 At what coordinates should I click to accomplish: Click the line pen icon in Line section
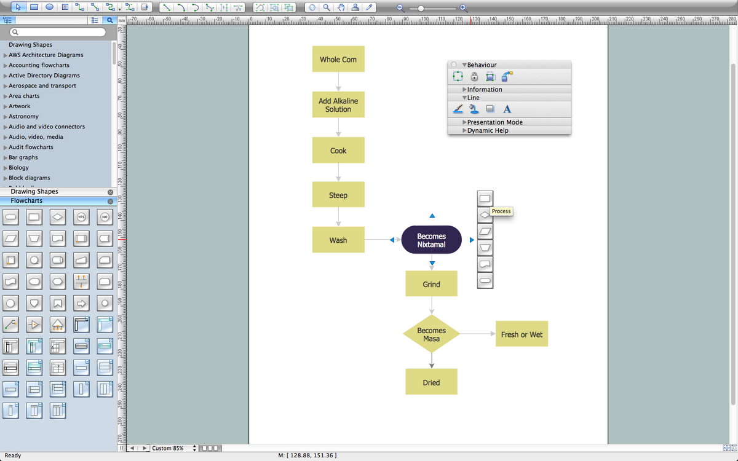pos(458,109)
